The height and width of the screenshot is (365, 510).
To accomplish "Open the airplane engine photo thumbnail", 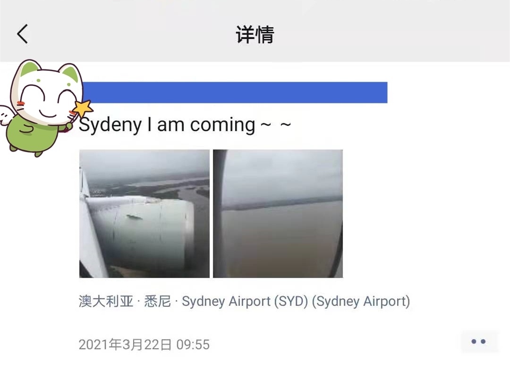I will [x=144, y=214].
